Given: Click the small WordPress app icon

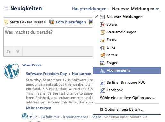Looking at the screenshot, I should pyautogui.click(x=25, y=116).
